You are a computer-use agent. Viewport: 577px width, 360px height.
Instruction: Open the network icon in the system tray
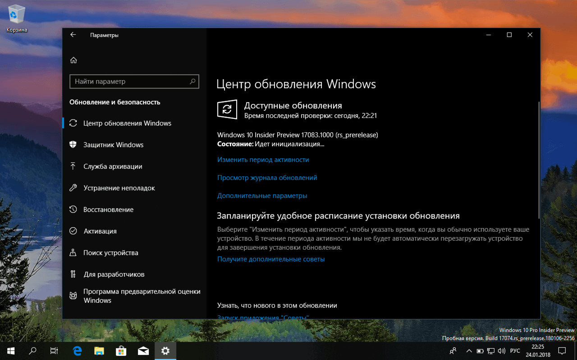(x=491, y=351)
